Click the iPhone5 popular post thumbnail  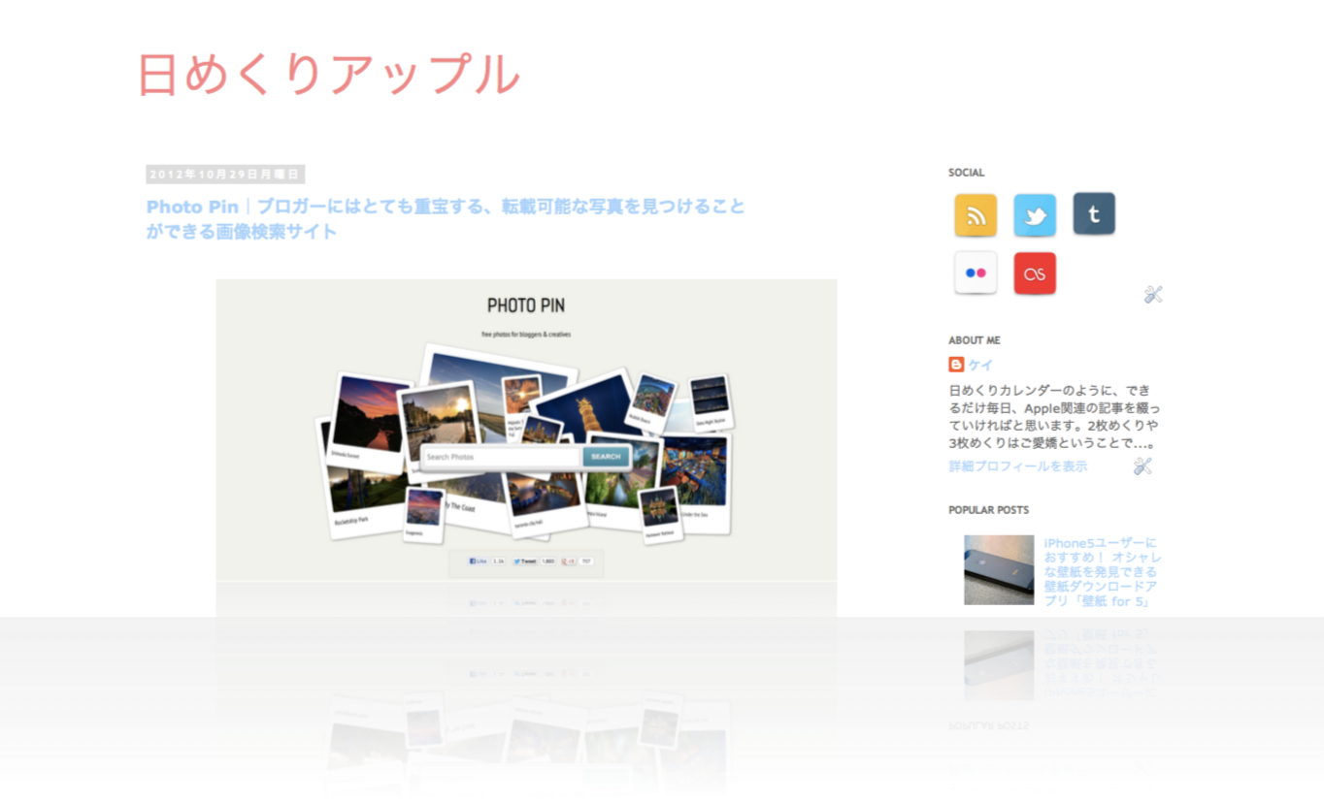999,570
